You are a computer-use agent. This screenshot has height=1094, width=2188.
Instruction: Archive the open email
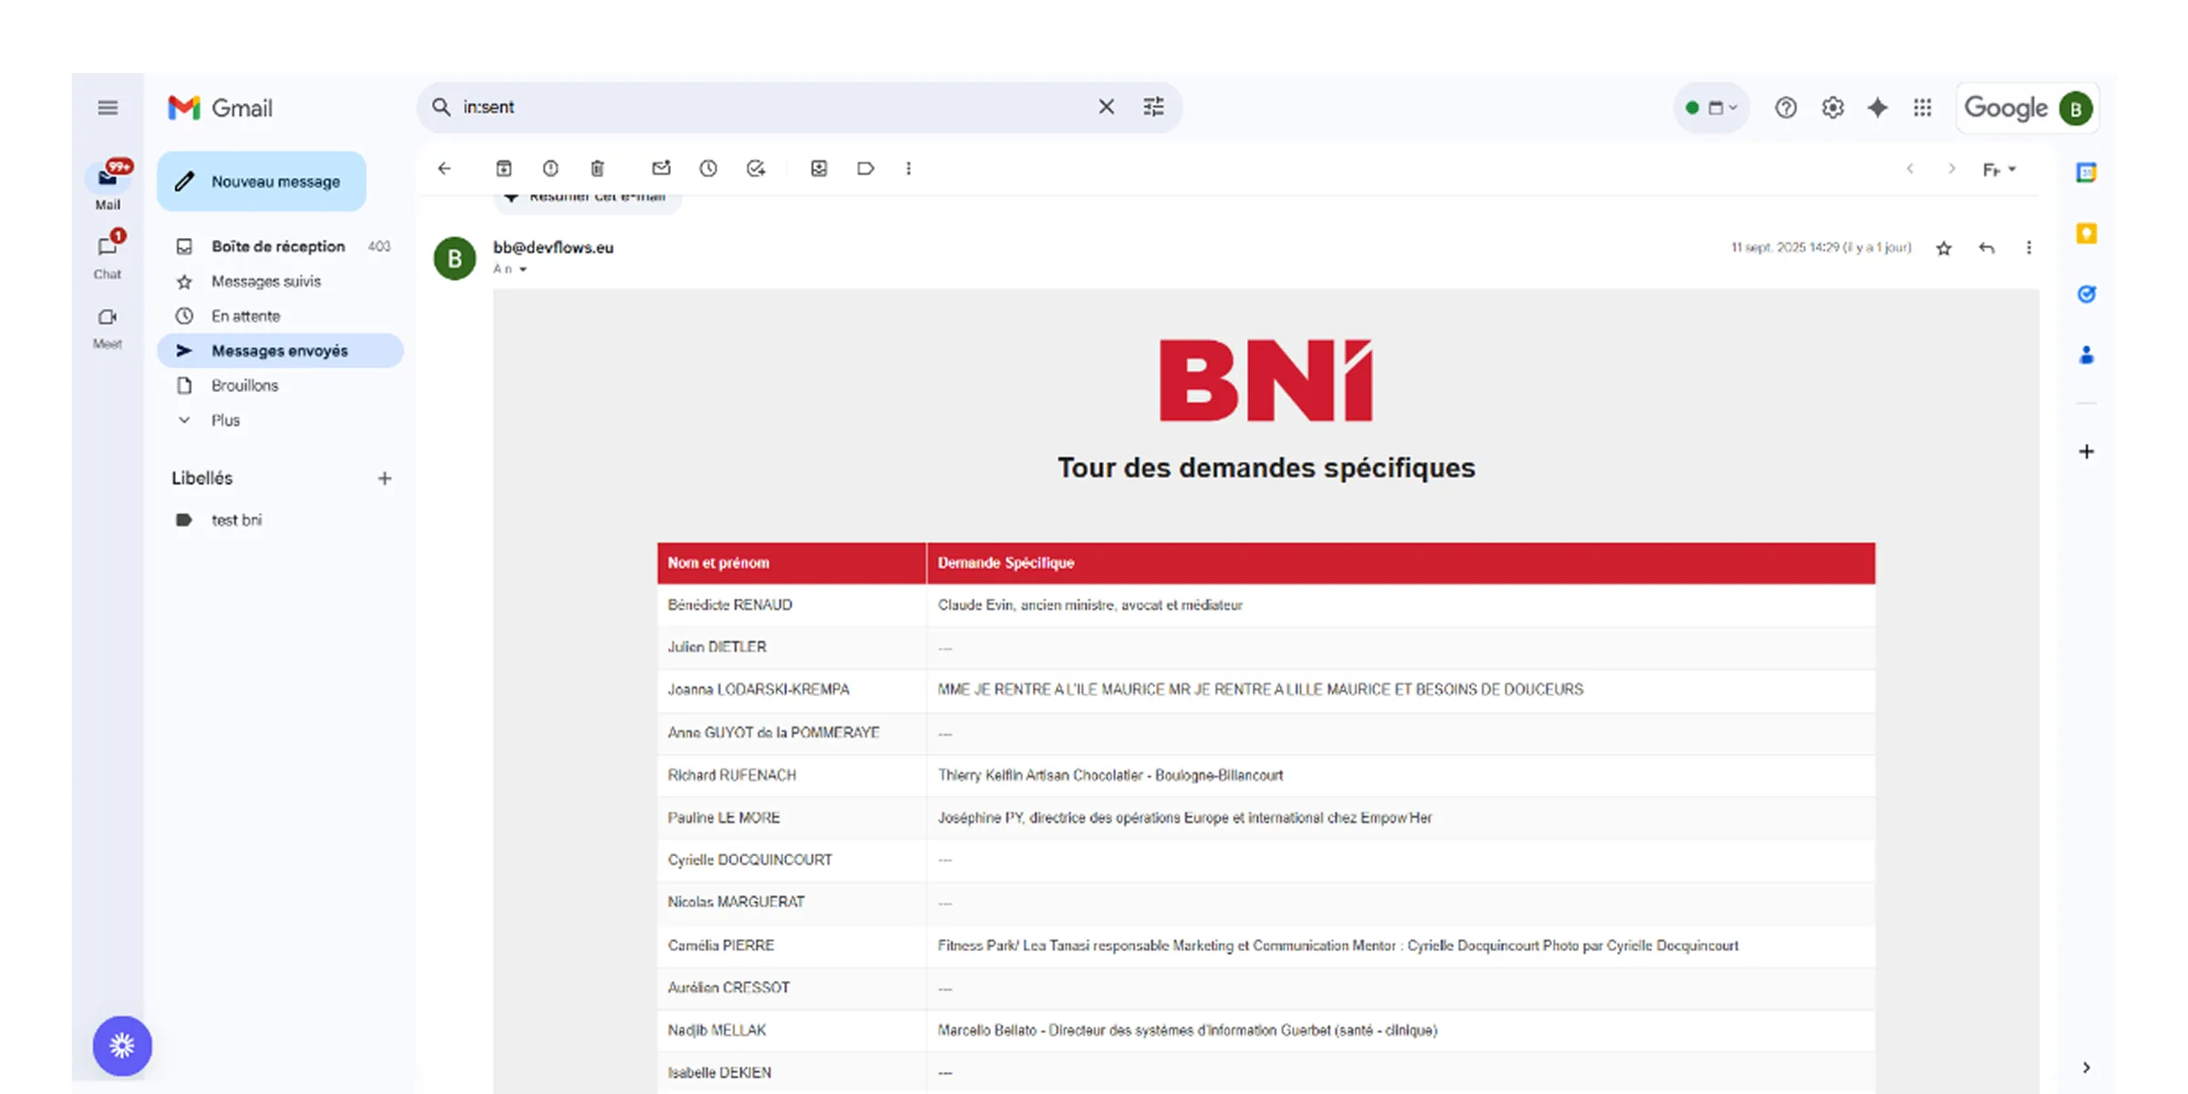[502, 169]
